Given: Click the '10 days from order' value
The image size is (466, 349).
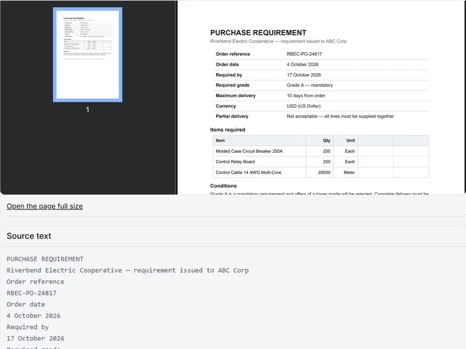Looking at the screenshot, I should (x=306, y=95).
